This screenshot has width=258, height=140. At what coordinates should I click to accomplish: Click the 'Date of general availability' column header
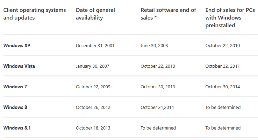click(95, 14)
